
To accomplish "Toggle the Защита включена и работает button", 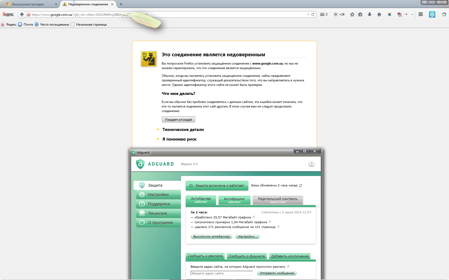I will pos(217,186).
